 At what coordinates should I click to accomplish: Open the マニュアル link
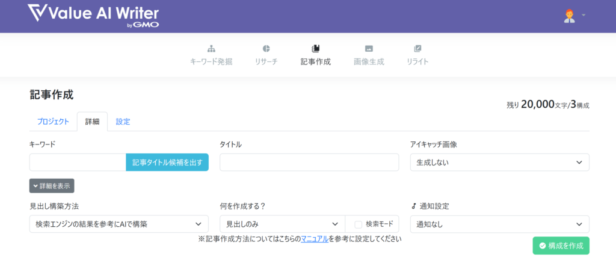point(314,239)
